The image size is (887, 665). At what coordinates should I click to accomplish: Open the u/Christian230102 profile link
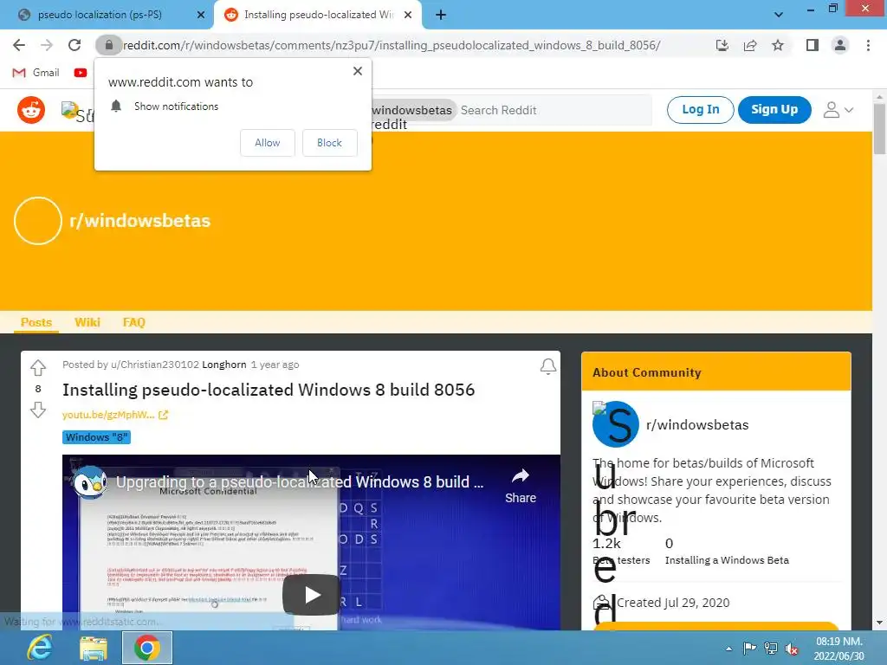[x=155, y=365]
